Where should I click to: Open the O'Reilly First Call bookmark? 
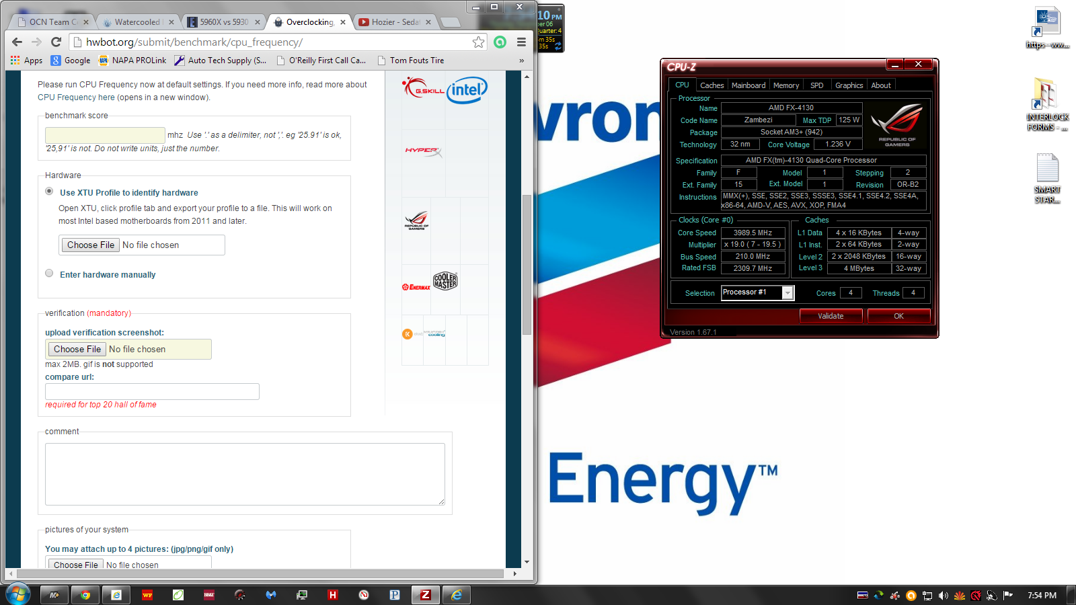click(x=321, y=61)
